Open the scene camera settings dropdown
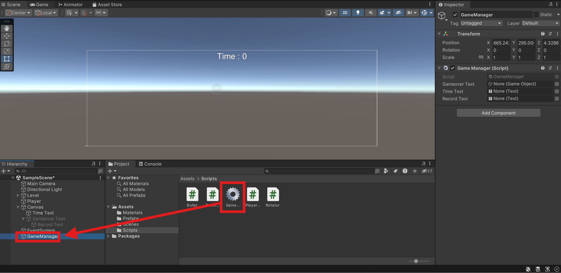This screenshot has height=273, width=561. click(x=412, y=13)
